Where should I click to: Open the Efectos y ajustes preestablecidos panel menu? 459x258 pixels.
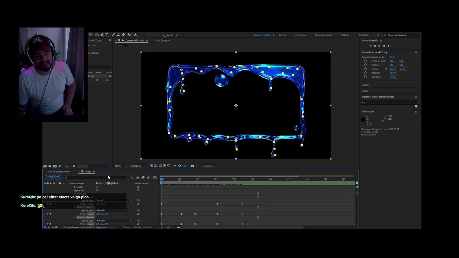[x=416, y=97]
